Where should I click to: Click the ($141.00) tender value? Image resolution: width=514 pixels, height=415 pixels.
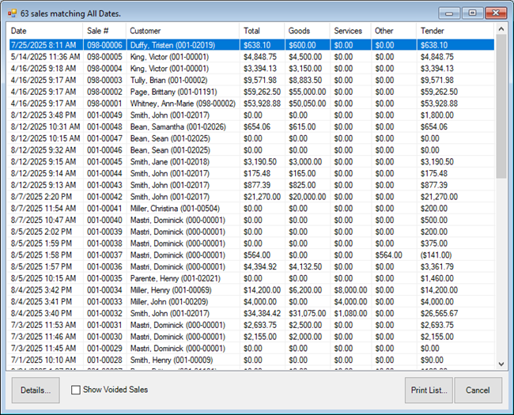click(436, 255)
